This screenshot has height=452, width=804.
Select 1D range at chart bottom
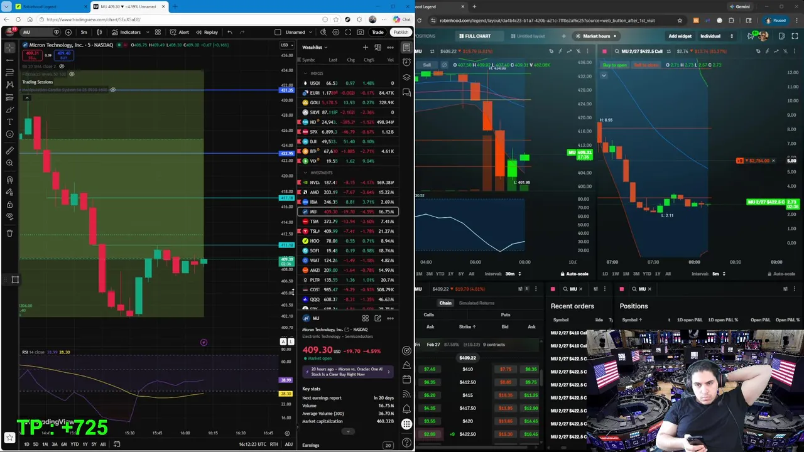(x=26, y=444)
